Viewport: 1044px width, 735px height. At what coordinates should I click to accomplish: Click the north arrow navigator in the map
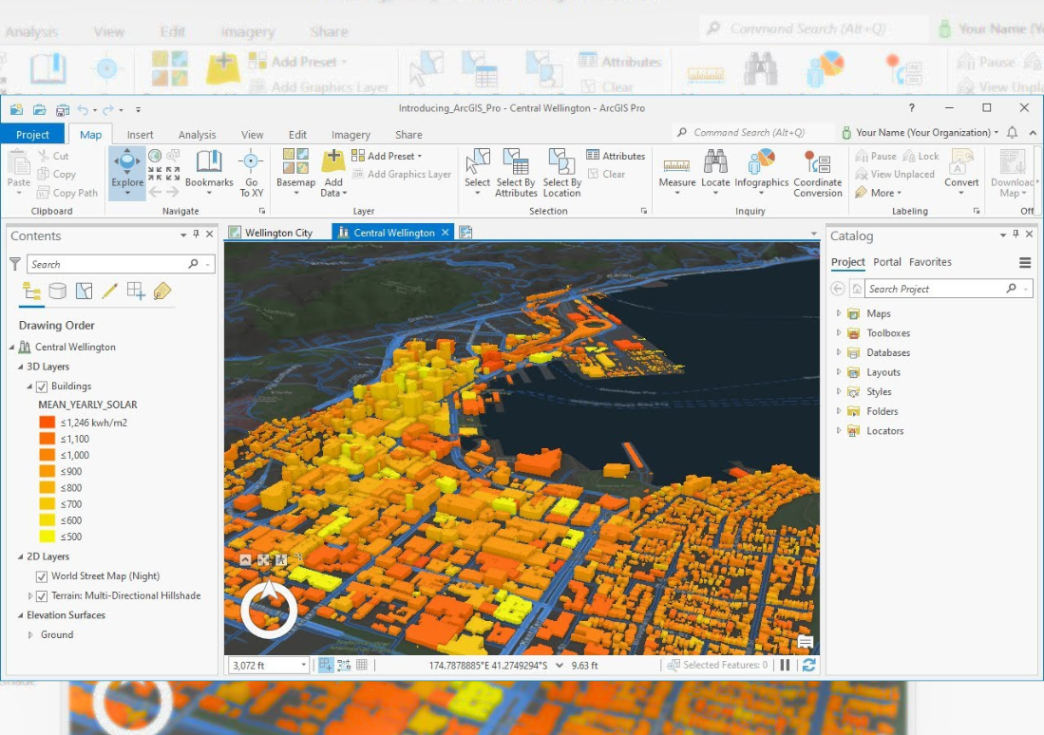point(269,609)
